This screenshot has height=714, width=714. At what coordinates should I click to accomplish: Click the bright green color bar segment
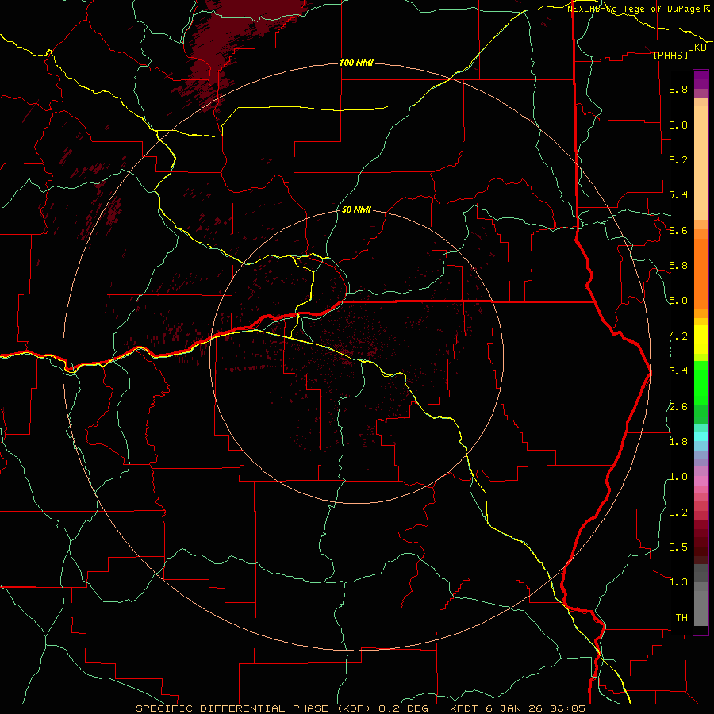click(701, 382)
